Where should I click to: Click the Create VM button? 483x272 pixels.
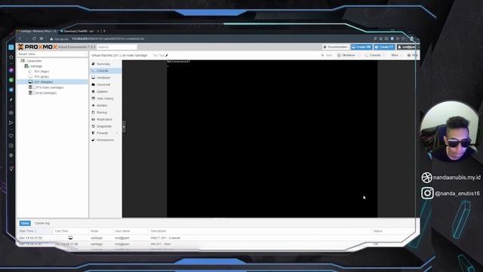pos(361,47)
